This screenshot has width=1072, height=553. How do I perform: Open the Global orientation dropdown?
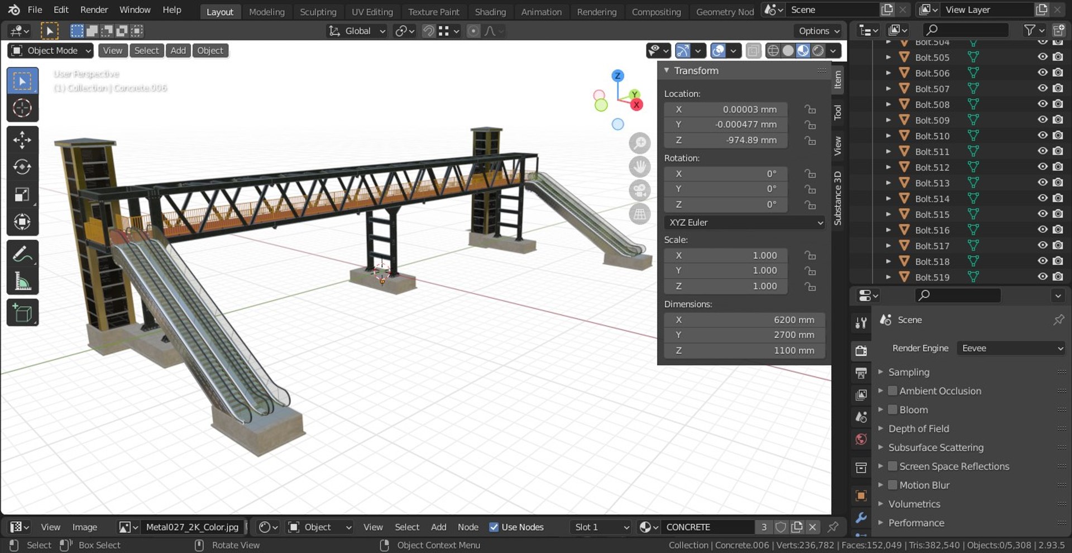(x=357, y=31)
